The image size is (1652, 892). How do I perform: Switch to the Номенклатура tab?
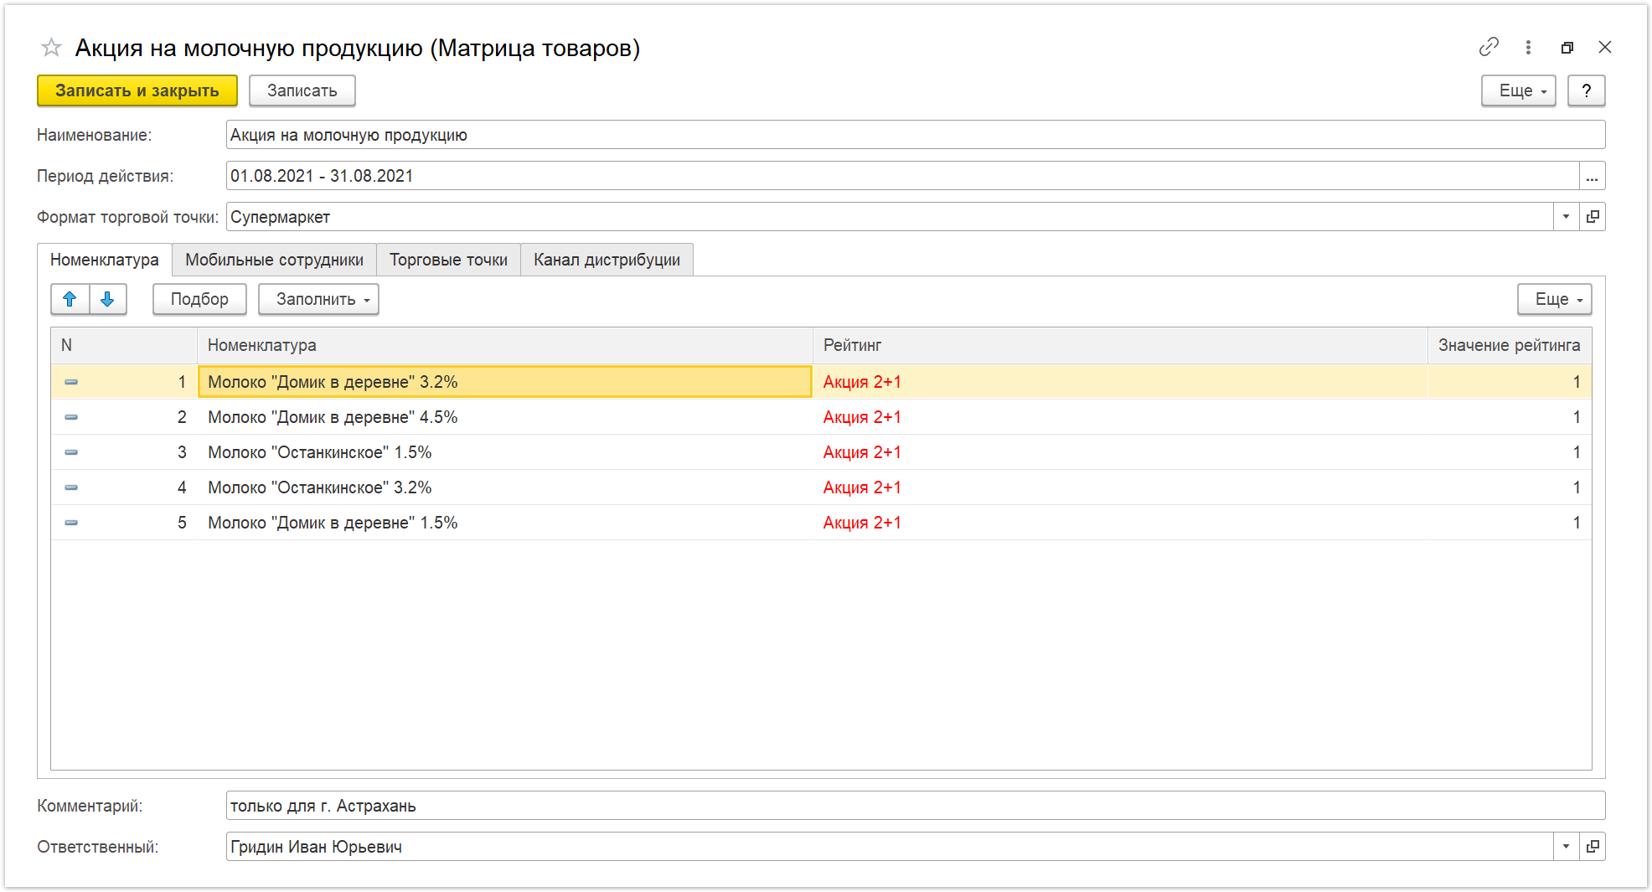(105, 260)
